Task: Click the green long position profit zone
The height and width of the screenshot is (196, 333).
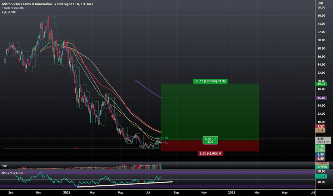Action: (210, 112)
